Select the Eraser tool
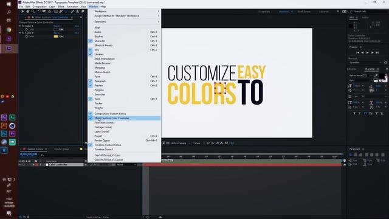Screen dimensions: 389x219 click(x=83, y=12)
